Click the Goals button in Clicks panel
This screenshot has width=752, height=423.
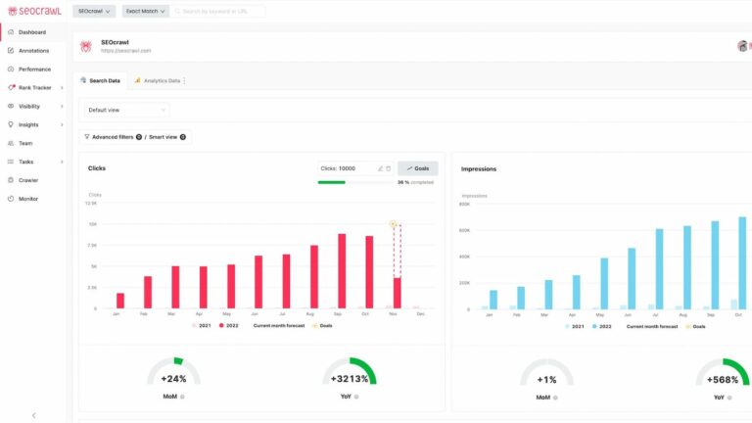[x=418, y=168]
